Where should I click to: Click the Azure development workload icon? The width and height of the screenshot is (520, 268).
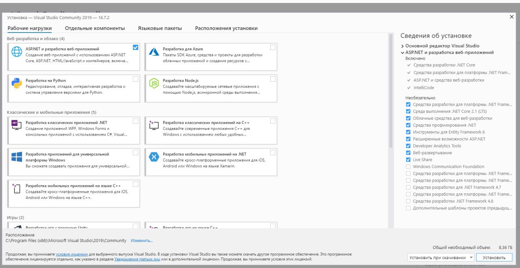[154, 52]
